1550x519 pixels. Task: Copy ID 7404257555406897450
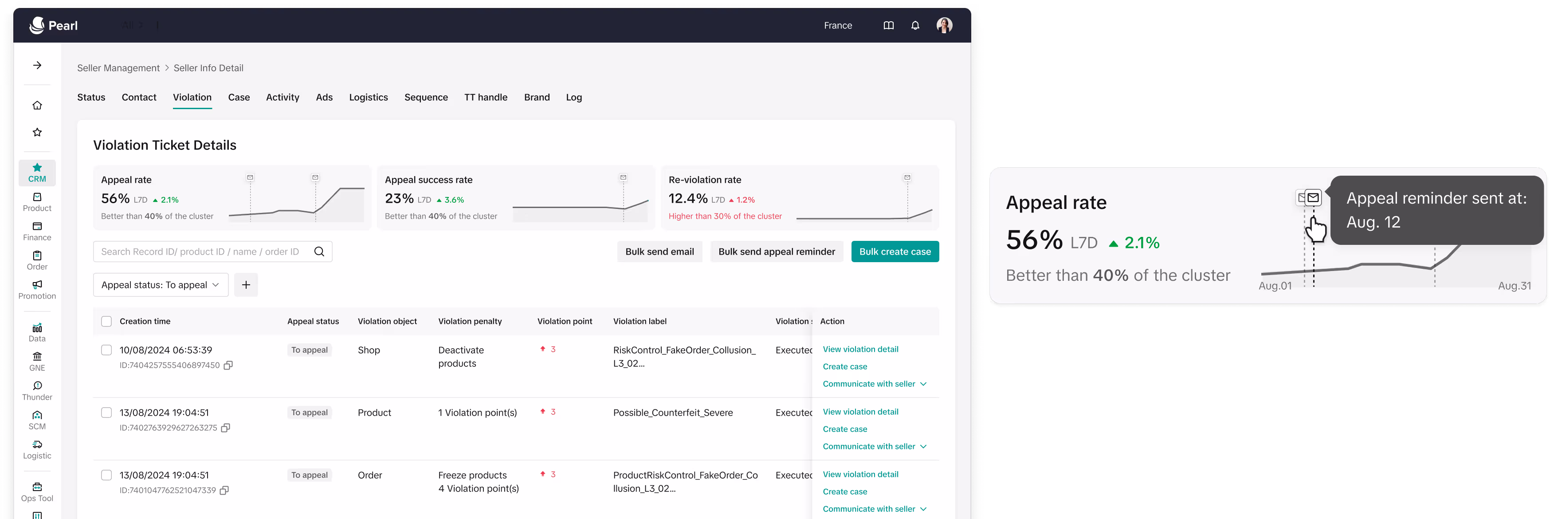228,366
